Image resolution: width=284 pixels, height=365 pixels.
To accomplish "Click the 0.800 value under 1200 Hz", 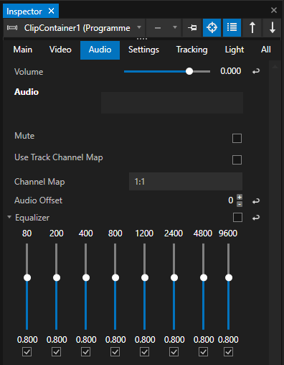I will (145, 340).
